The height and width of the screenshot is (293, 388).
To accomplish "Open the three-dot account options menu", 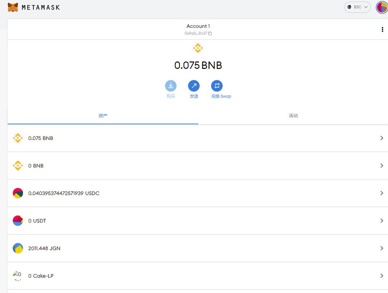I will coord(383,29).
